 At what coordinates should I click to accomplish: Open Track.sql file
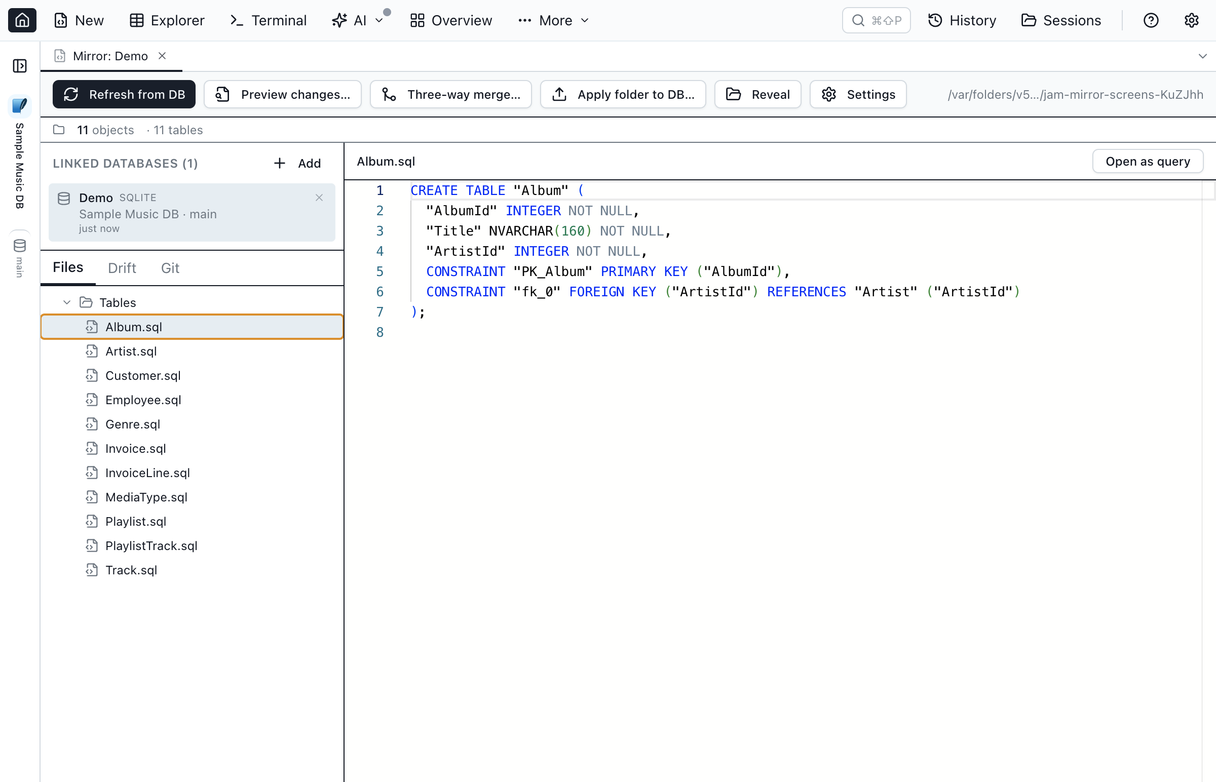point(192,571)
